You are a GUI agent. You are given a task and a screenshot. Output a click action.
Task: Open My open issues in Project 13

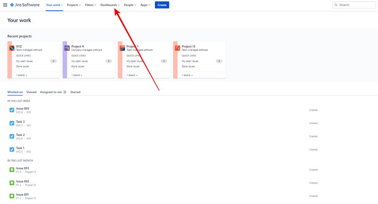(x=190, y=61)
